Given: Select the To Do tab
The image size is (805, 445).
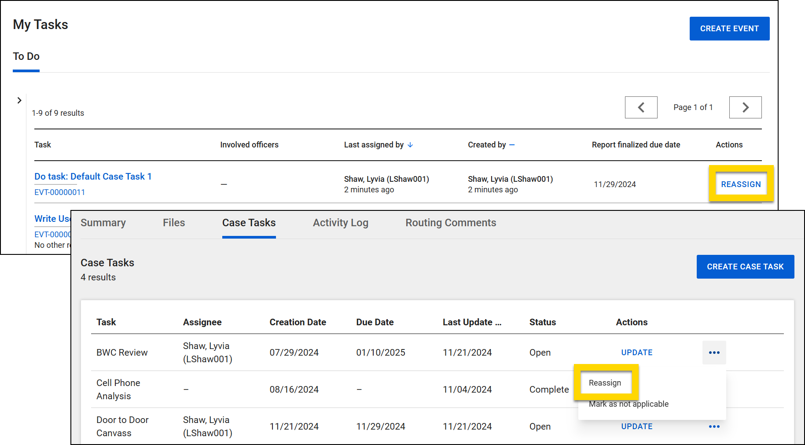Looking at the screenshot, I should click(x=26, y=56).
